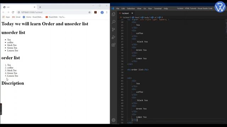Image resolution: width=227 pixels, height=127 pixels.
Task: Open the File menu in VS Code
Action: 118,8
